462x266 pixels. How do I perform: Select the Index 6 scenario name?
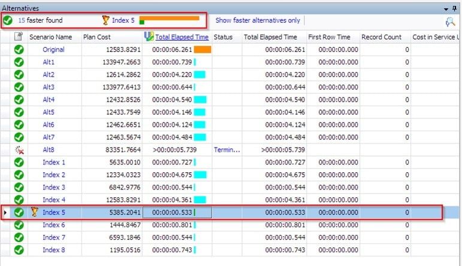coord(54,225)
